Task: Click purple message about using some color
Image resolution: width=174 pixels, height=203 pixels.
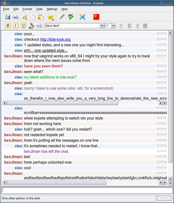Action: coord(69,88)
